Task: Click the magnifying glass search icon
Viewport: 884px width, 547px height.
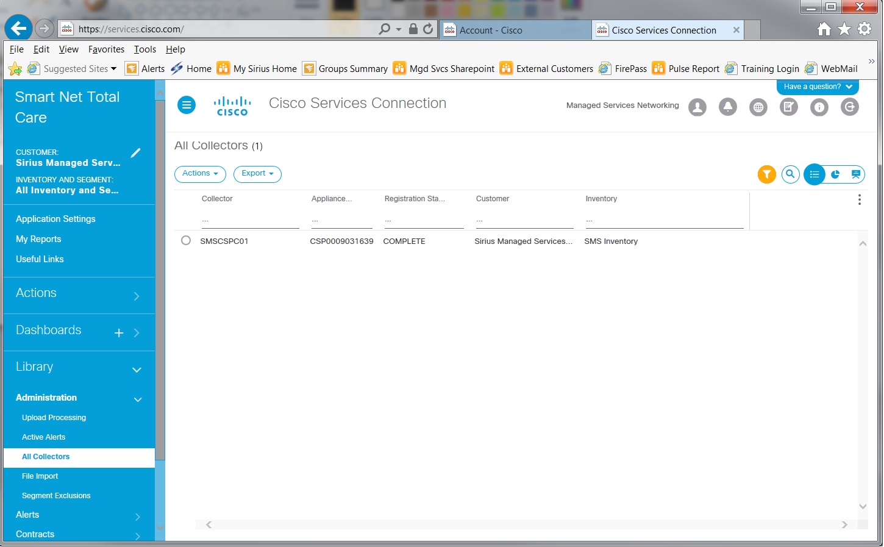Action: click(790, 174)
